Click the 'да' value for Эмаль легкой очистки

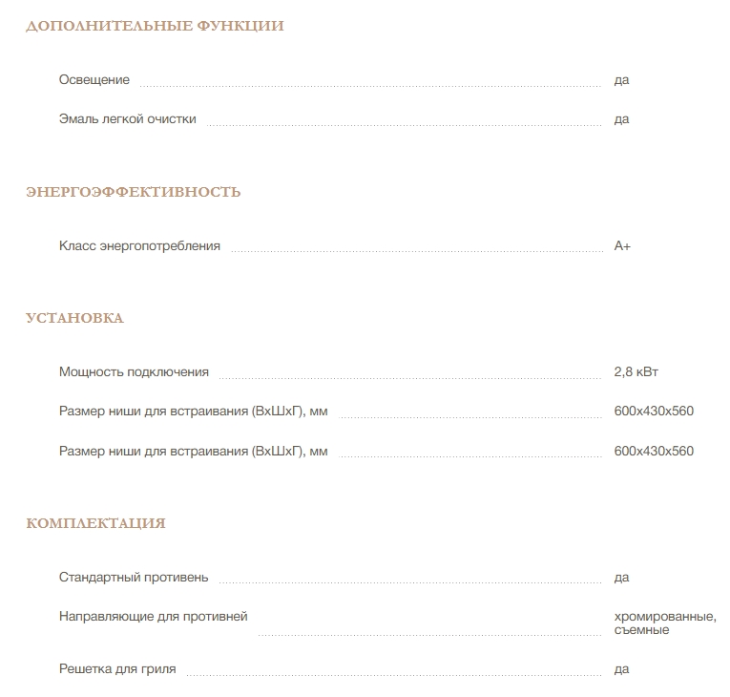(x=621, y=119)
